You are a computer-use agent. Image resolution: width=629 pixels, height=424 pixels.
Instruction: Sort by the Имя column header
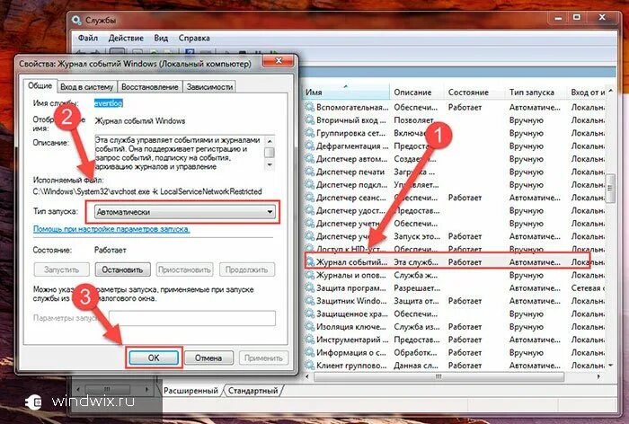(346, 92)
